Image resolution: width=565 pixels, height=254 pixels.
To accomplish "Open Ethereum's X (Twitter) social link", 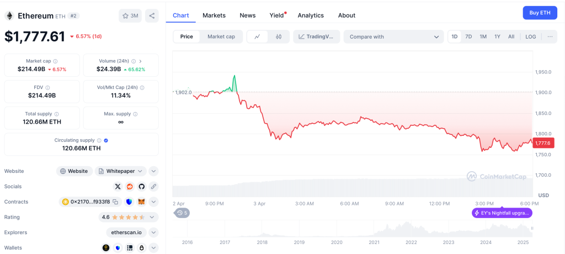I will pyautogui.click(x=118, y=187).
